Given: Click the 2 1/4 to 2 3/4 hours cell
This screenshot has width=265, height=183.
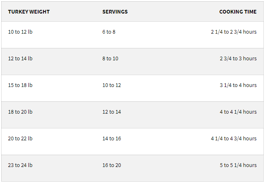Looking at the screenshot, I should coord(234,32).
